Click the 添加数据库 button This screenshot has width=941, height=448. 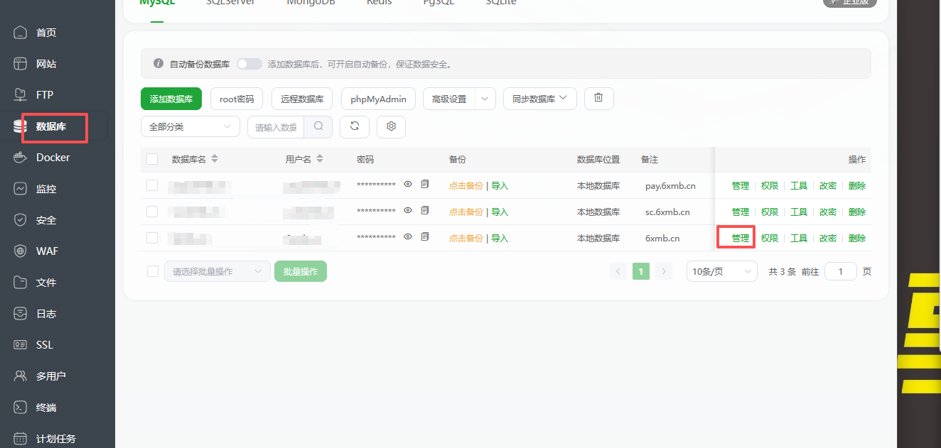(x=171, y=99)
